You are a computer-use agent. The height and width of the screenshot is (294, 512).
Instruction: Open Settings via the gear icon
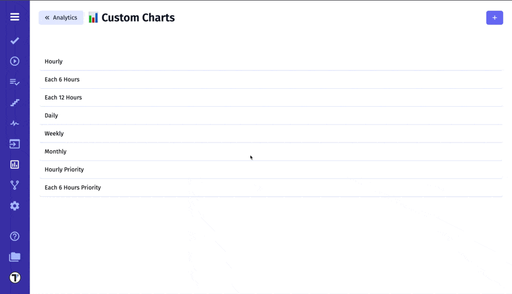pyautogui.click(x=15, y=206)
